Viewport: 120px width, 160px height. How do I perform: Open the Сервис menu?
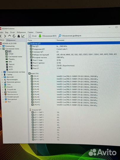point(31,32)
